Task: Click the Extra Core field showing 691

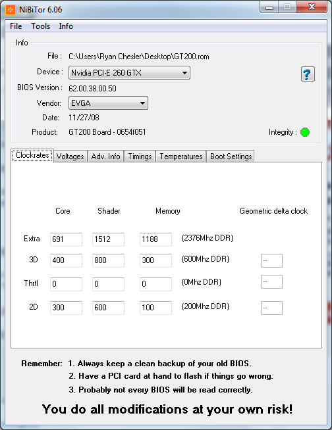Action: 66,239
